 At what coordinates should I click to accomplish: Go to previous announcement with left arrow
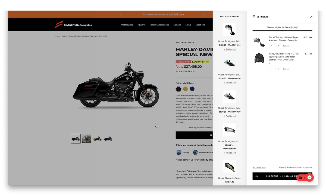[121, 14]
